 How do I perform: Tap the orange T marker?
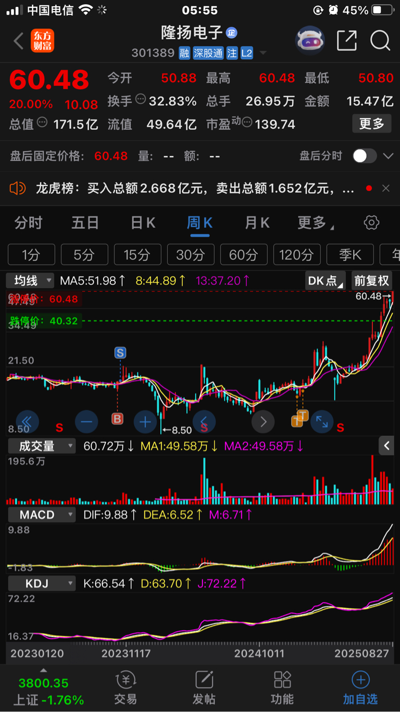pos(303,415)
